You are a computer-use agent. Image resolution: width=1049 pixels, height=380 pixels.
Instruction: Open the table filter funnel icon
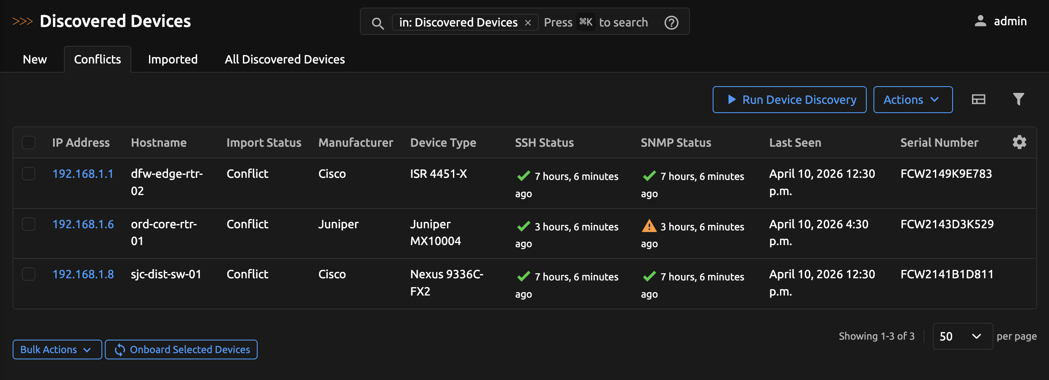pos(1018,100)
